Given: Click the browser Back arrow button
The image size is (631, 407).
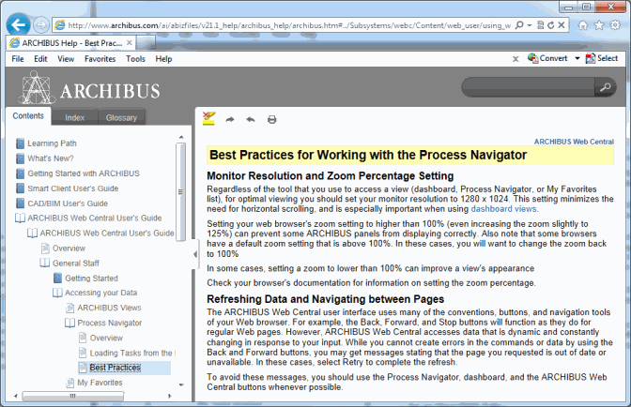Looking at the screenshot, I should pyautogui.click(x=19, y=25).
